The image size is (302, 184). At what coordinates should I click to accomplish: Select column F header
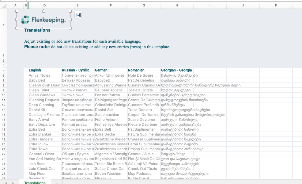click(111, 6)
